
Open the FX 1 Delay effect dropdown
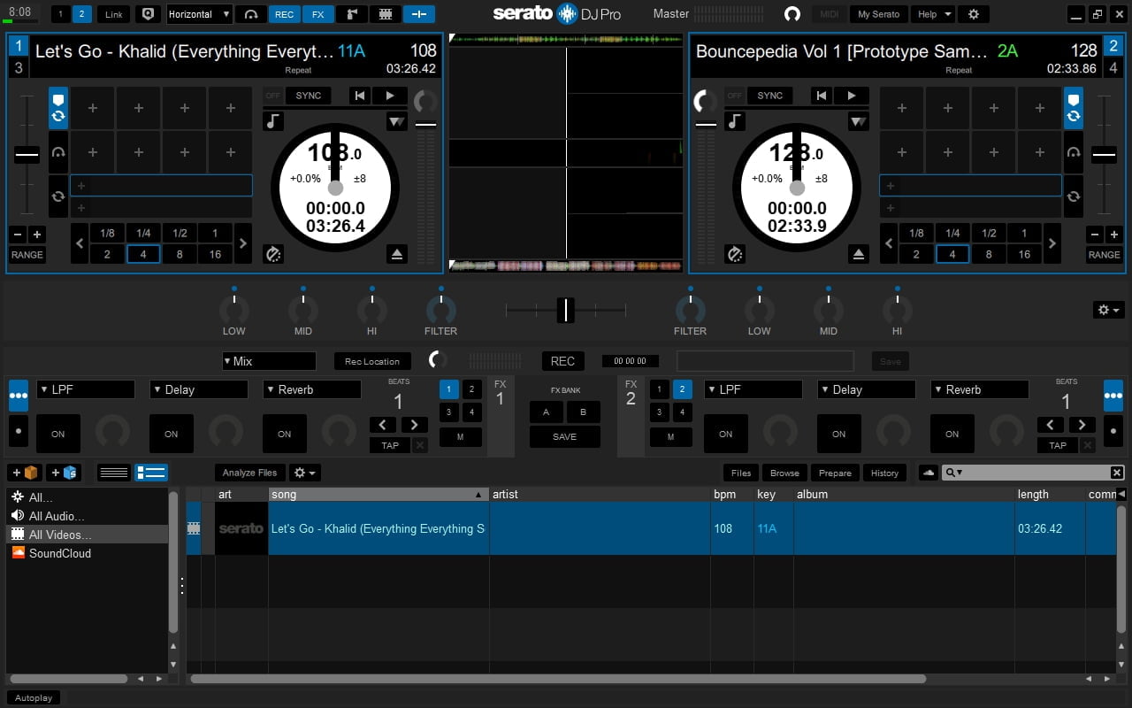click(199, 389)
